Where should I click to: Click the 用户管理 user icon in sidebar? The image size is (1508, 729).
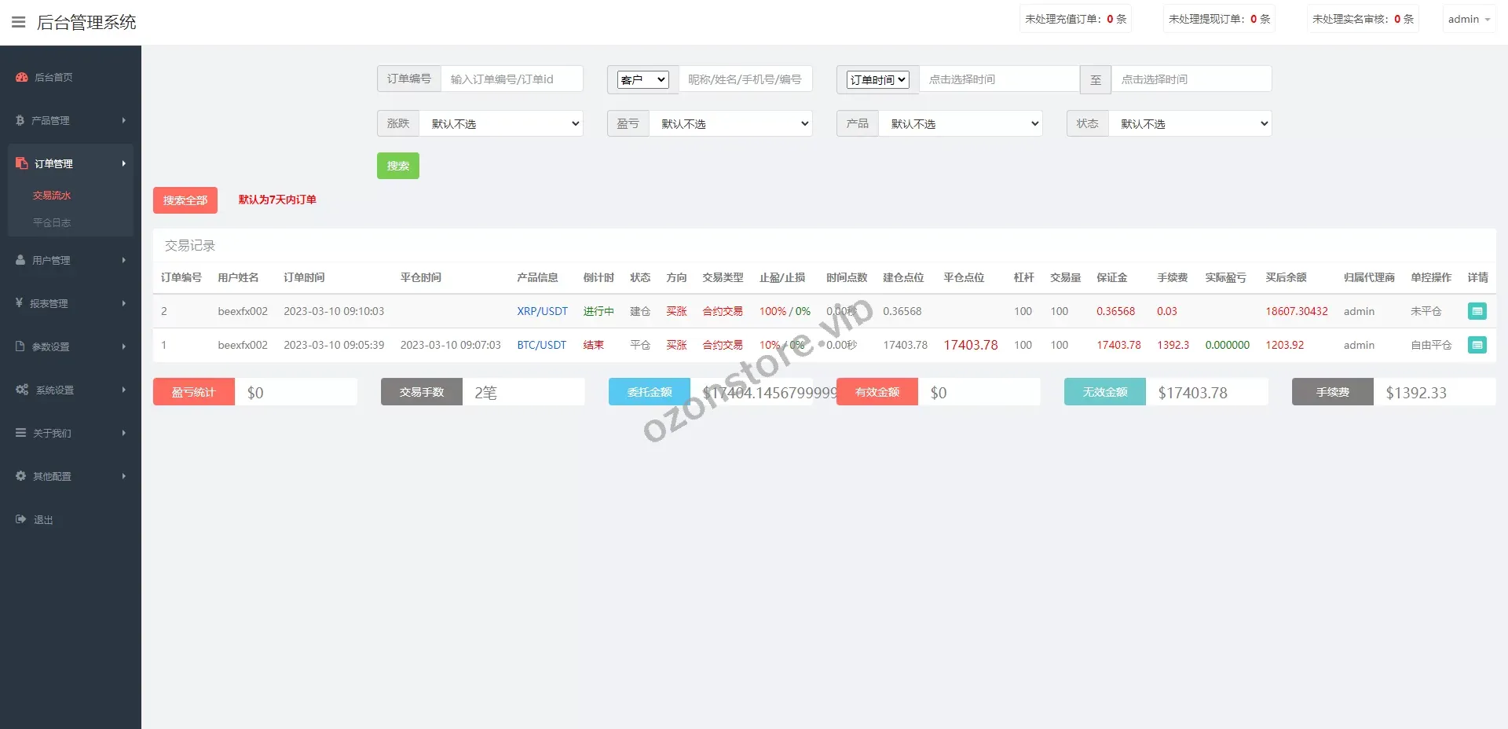coord(21,260)
